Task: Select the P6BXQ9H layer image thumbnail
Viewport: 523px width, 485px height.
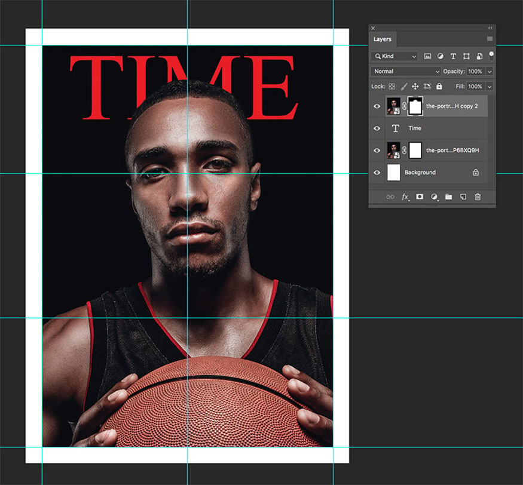Action: (393, 151)
